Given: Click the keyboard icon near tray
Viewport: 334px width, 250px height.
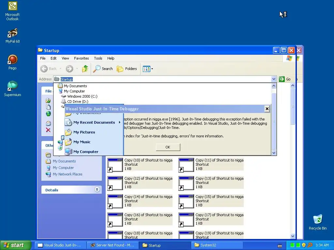Looking at the screenshot, I should [x=280, y=245].
